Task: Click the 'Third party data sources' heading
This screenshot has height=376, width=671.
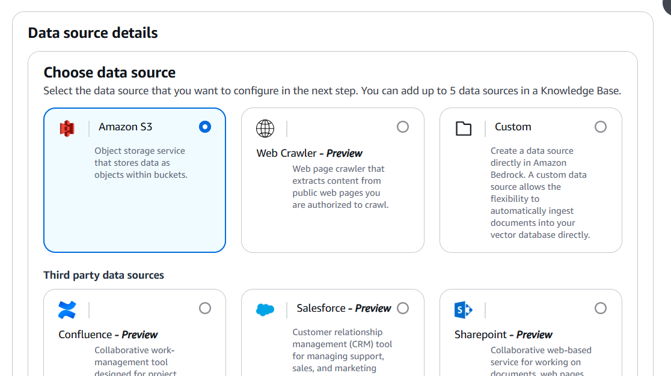Action: pyautogui.click(x=103, y=275)
